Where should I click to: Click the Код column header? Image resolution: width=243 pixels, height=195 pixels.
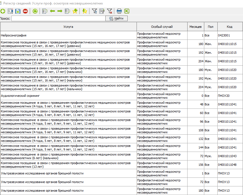coord(229,27)
